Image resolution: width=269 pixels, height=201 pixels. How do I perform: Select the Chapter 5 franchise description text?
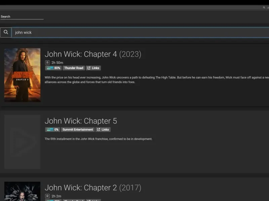pyautogui.click(x=99, y=139)
